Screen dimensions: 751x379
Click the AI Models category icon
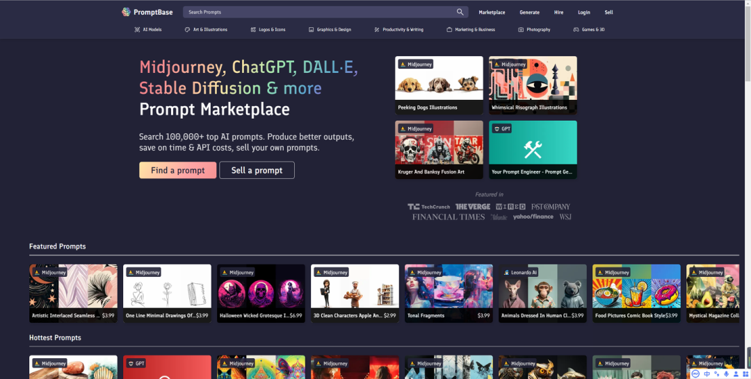(138, 30)
